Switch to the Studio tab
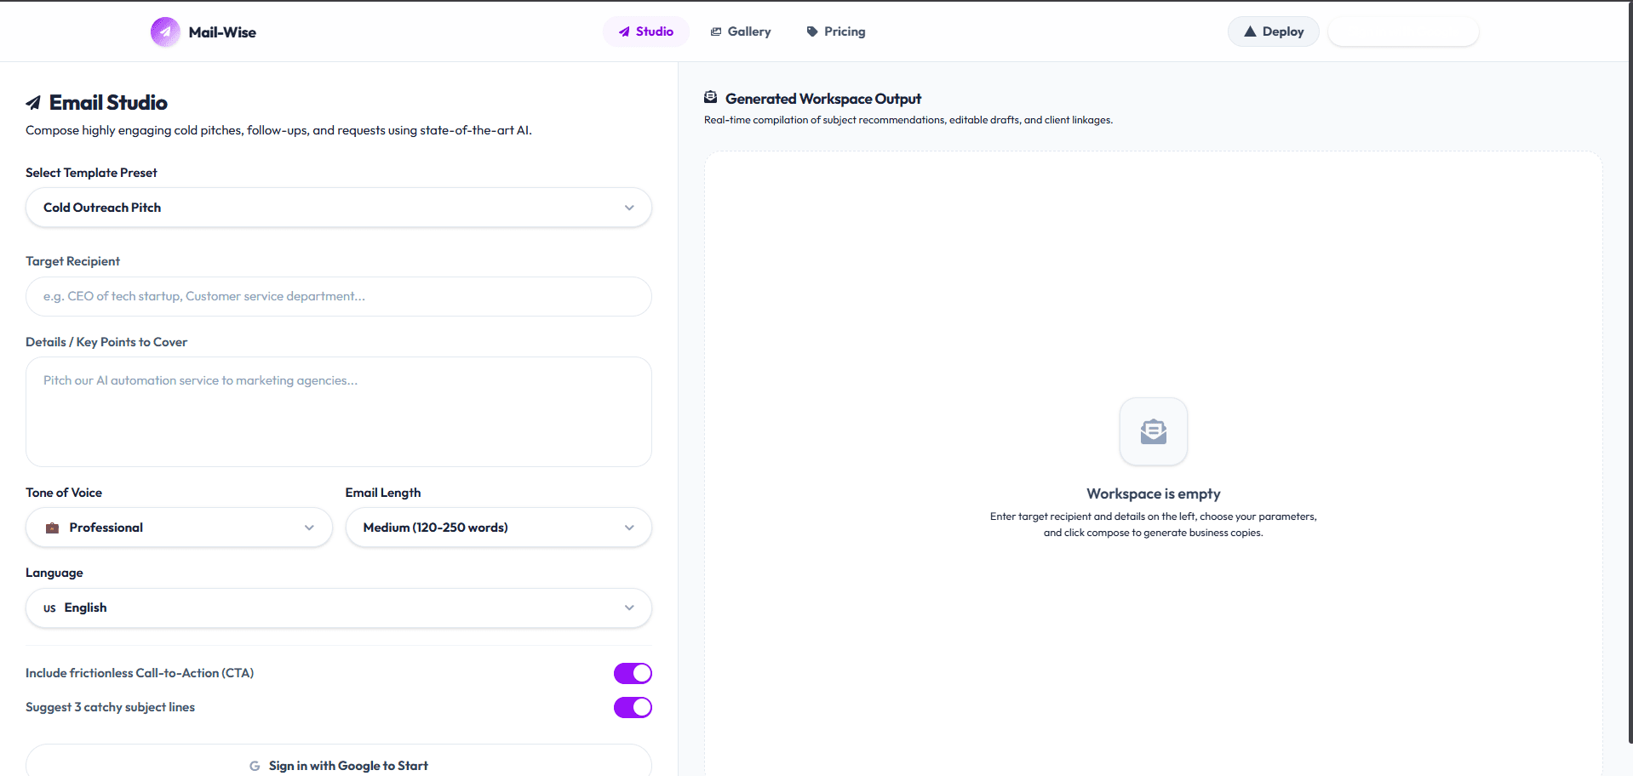1633x776 pixels. point(646,31)
